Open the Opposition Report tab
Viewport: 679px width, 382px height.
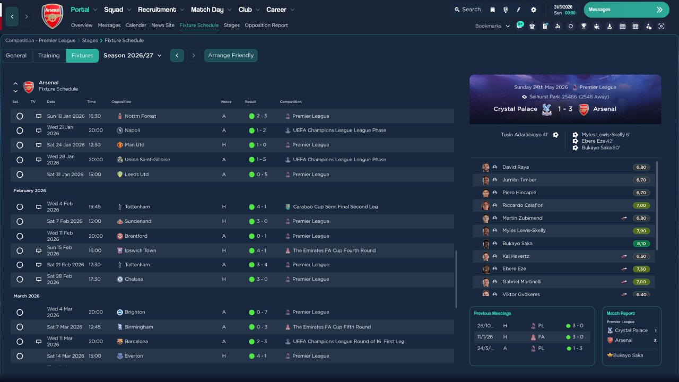[x=266, y=25]
